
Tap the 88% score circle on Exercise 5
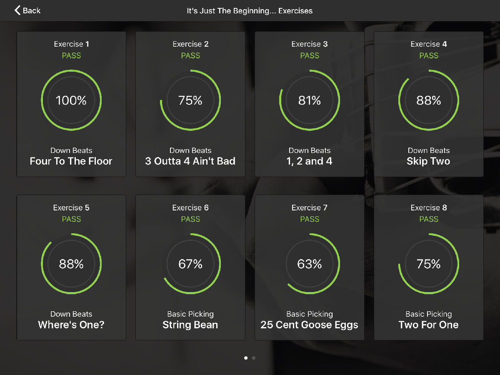tap(71, 264)
